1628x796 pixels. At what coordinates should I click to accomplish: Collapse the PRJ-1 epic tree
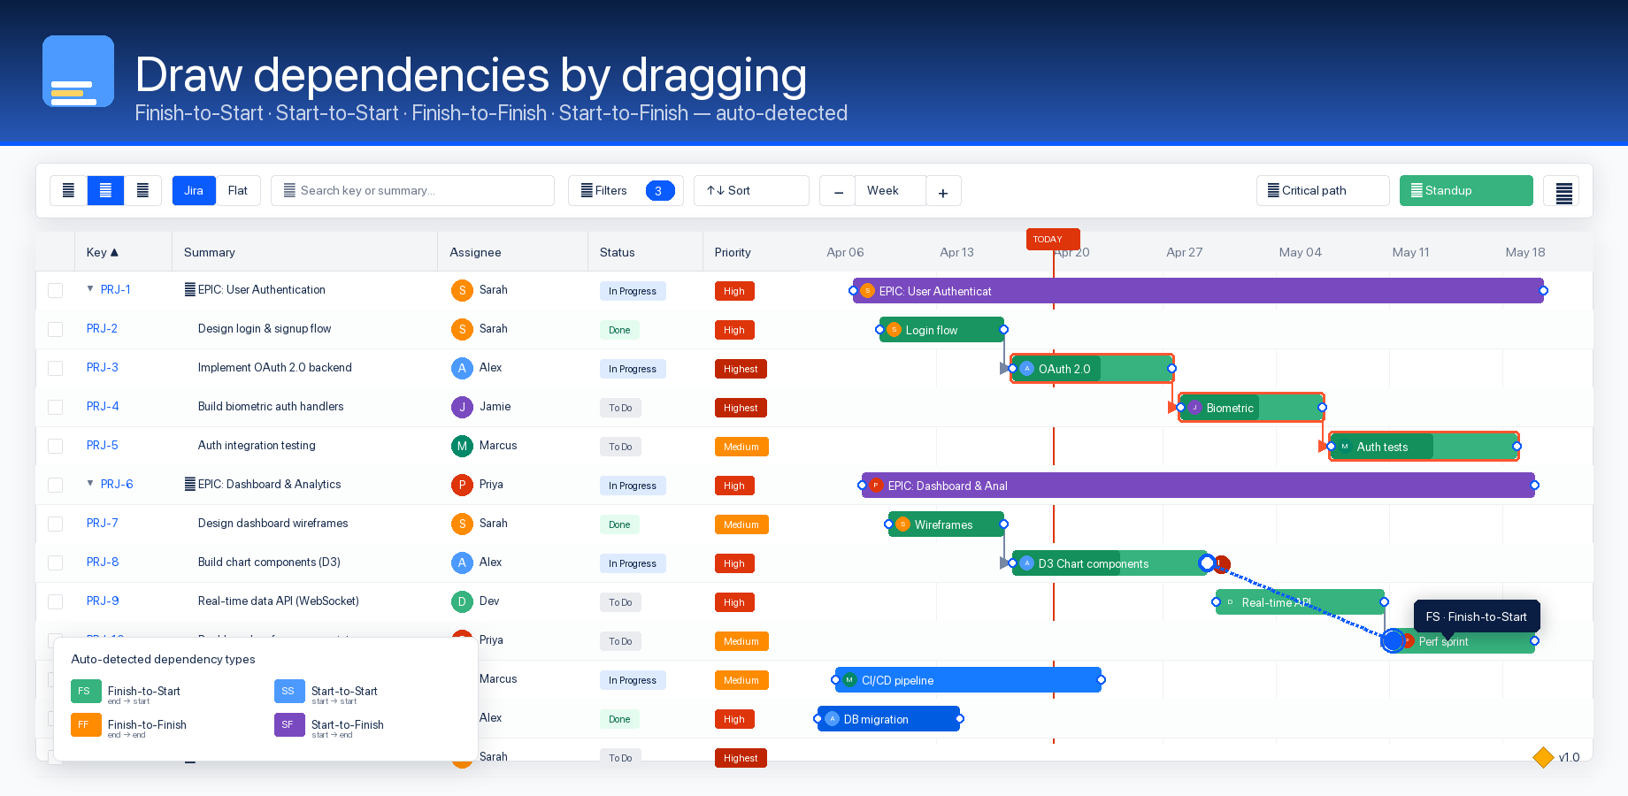(x=90, y=289)
